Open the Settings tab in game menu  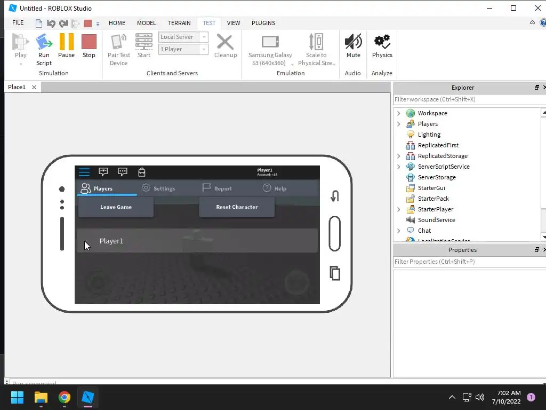[x=158, y=188]
